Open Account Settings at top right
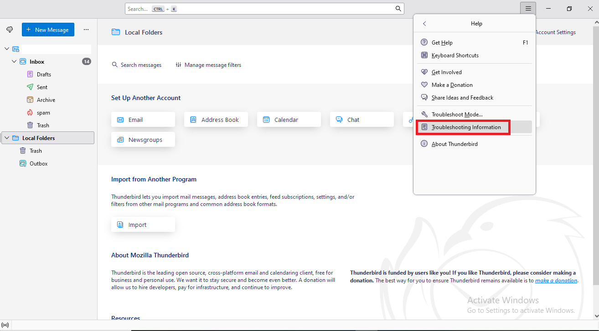 (x=555, y=32)
